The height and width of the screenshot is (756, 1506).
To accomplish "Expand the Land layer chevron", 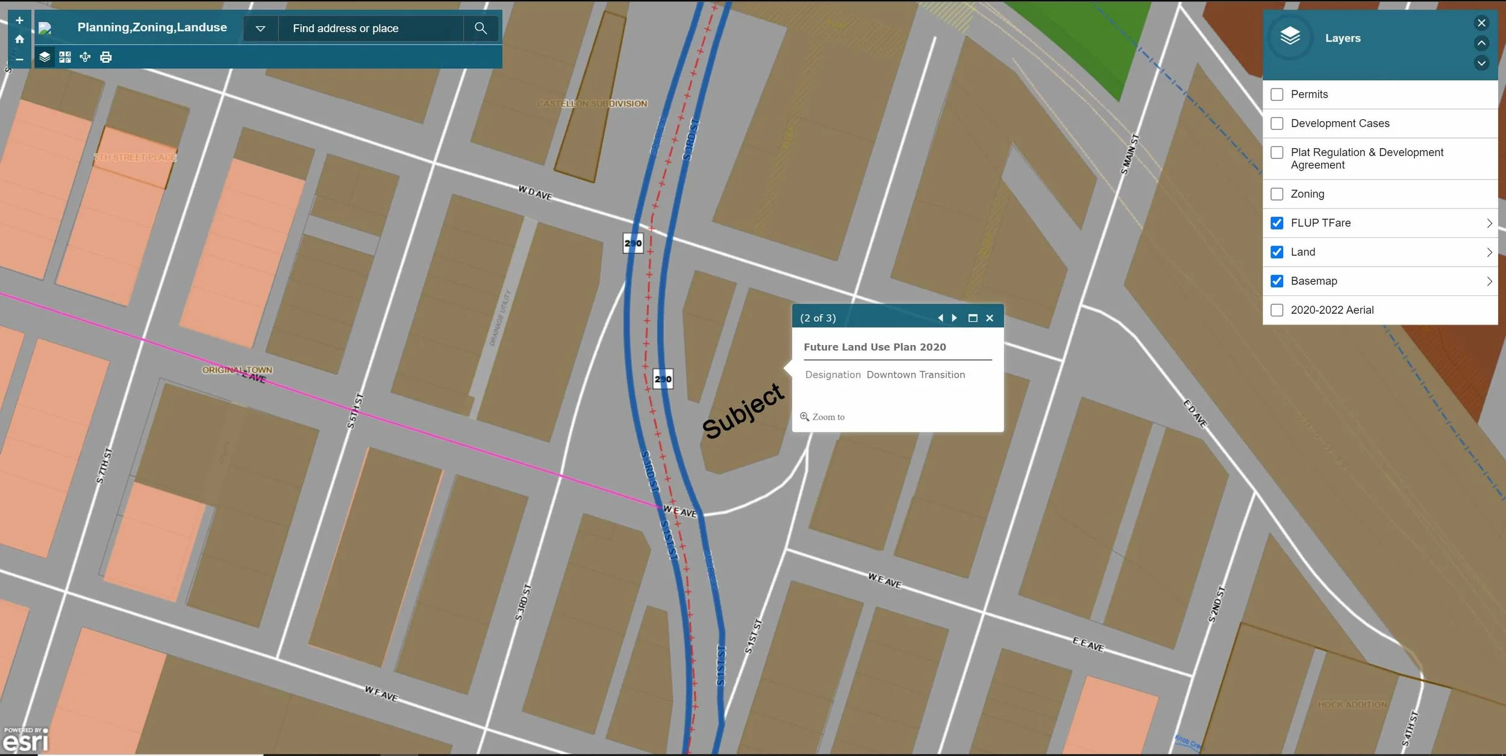I will pyautogui.click(x=1489, y=252).
